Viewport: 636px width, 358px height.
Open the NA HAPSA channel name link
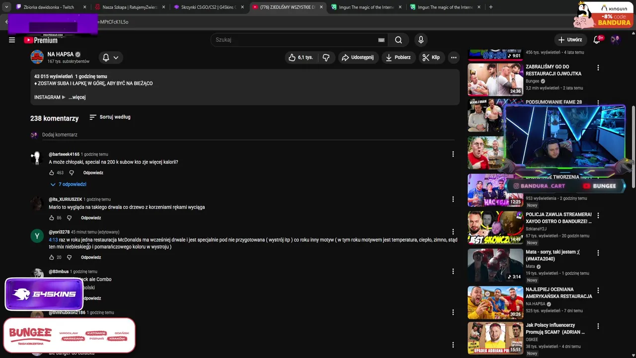click(x=60, y=54)
